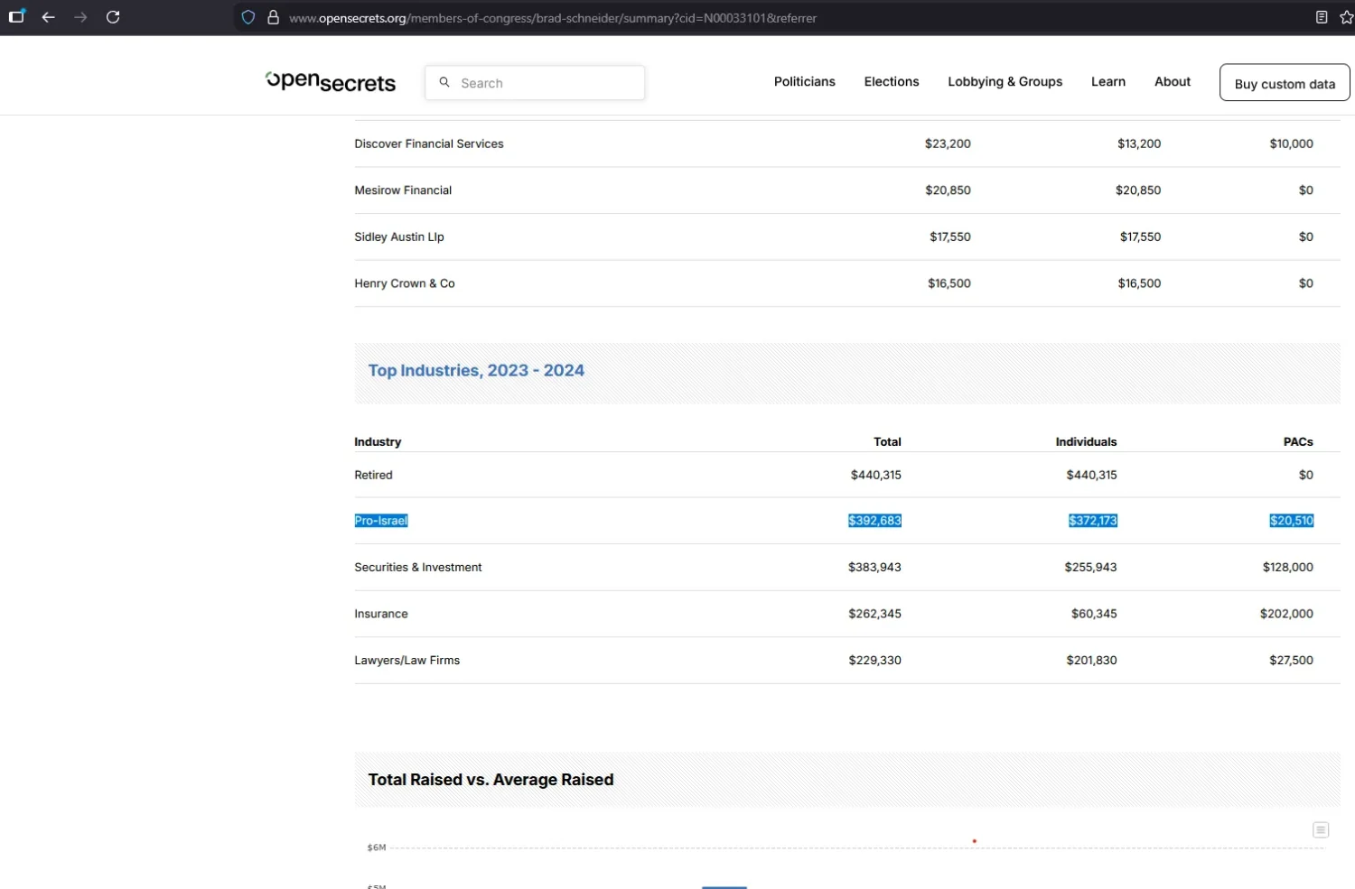
Task: Click the highlighted $392,683 Pro-Israel total
Action: (874, 521)
